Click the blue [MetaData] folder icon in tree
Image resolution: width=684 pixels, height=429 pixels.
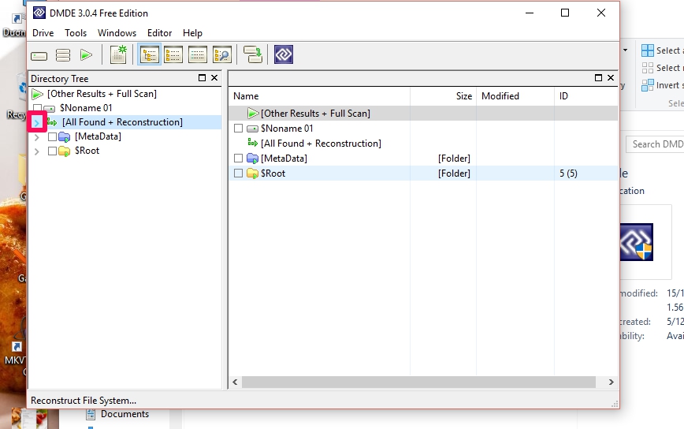click(64, 137)
